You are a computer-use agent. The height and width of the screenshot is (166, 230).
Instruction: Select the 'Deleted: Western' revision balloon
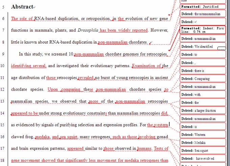[203, 134]
